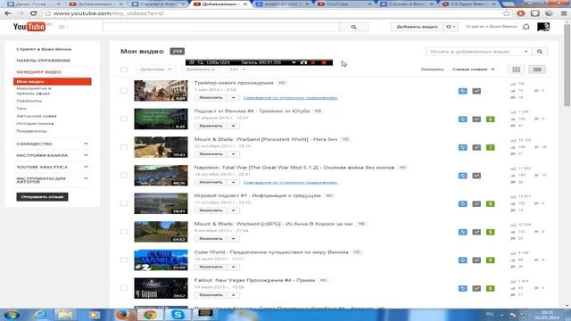The height and width of the screenshot is (321, 571).
Task: Click the blue enhancement icon for Трейлер video
Action: point(462,91)
